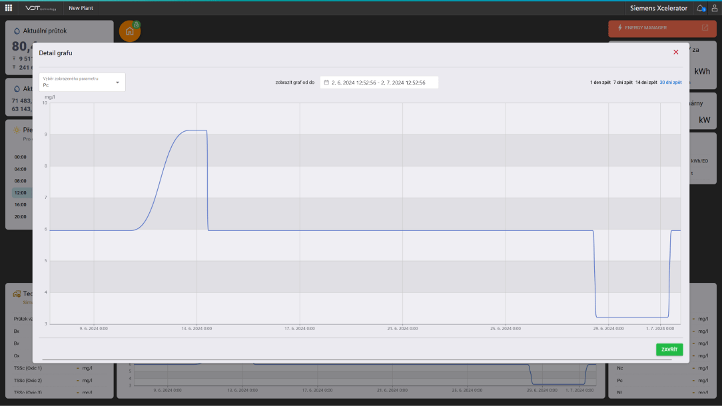Close the Detail grafu dialog with X

click(676, 52)
